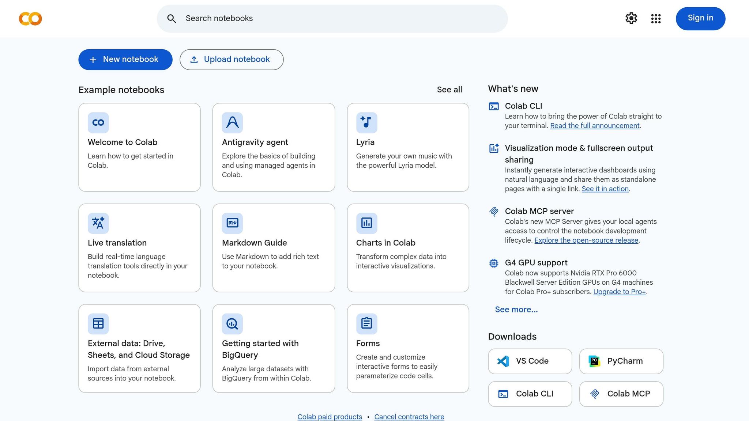Click the terminal icon on Colab CLI download
The image size is (749, 421).
pyautogui.click(x=503, y=394)
